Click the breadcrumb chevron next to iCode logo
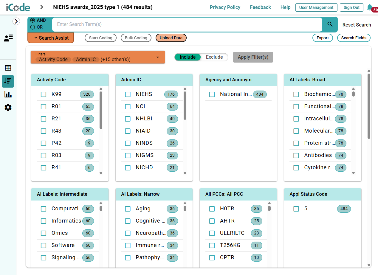 tap(42, 7)
